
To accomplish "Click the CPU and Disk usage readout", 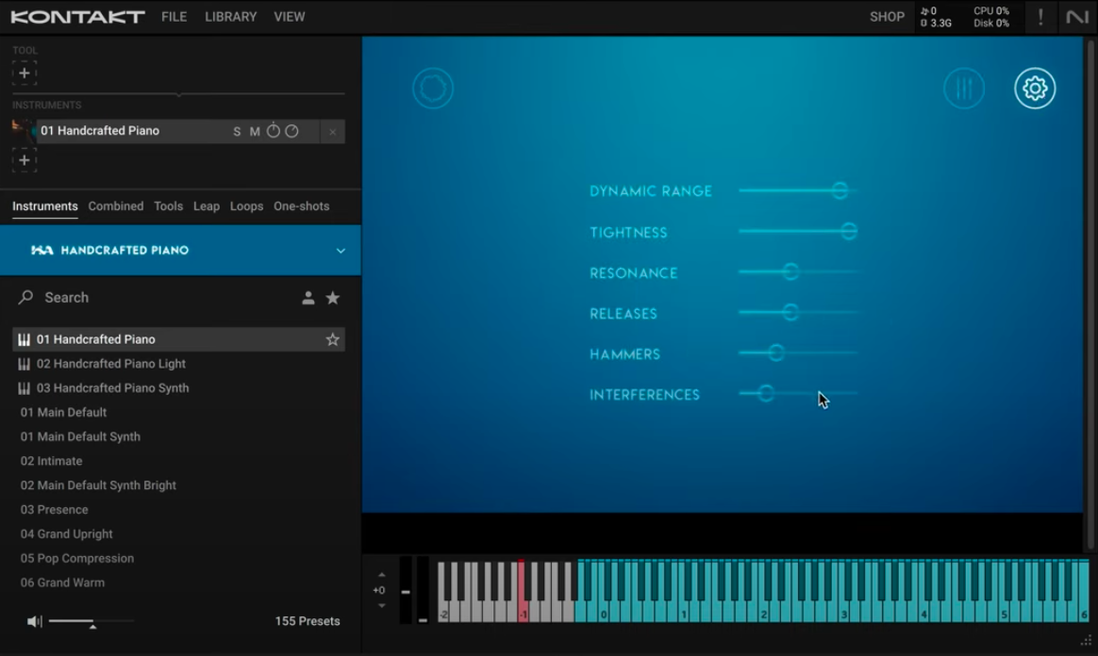I will pos(990,17).
